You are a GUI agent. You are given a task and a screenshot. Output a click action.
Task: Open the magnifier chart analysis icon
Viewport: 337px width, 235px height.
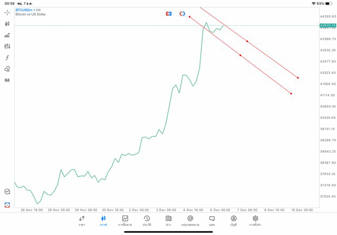click(x=7, y=192)
